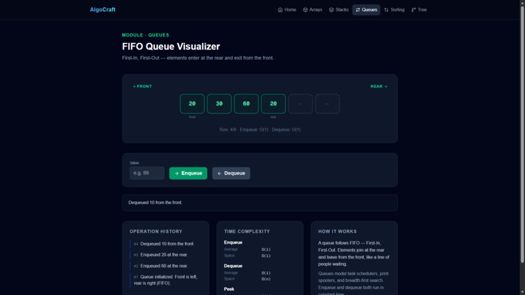Viewport: 525px width, 295px height.
Task: Click history entry 'Enqueued 20 at the rear.'
Action: click(x=164, y=255)
